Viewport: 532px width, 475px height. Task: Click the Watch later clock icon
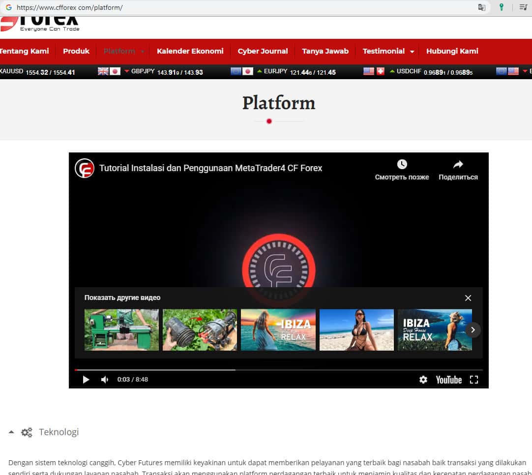402,165
